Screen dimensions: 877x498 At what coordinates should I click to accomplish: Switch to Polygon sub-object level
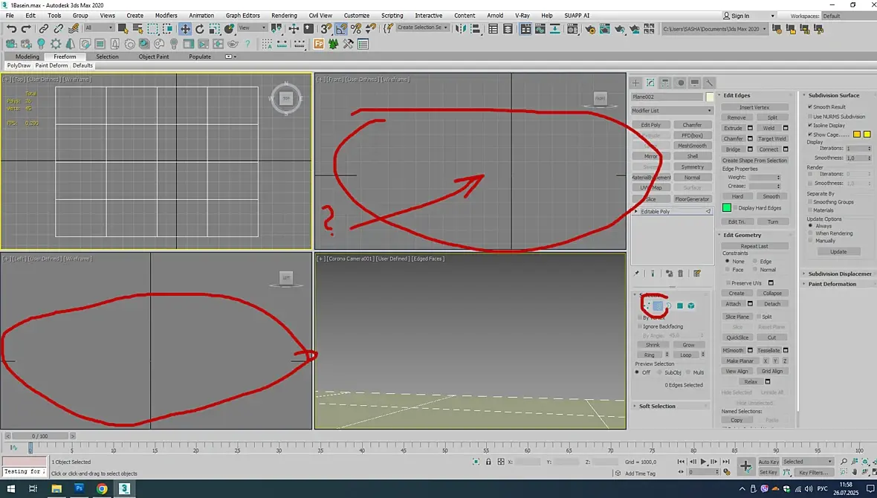tap(679, 306)
